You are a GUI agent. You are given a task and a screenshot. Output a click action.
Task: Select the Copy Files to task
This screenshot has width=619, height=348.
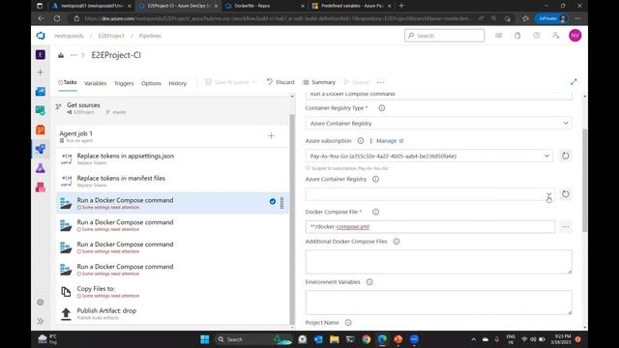(x=172, y=292)
